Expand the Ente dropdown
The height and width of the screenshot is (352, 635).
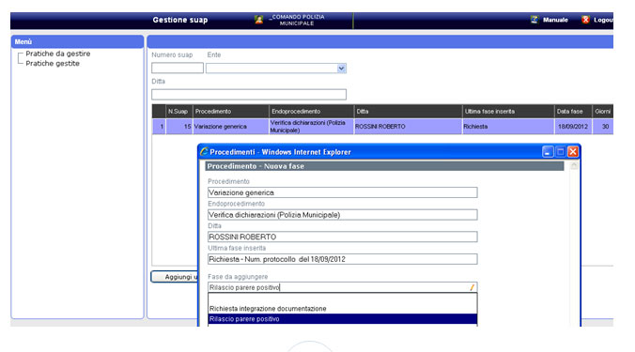341,68
